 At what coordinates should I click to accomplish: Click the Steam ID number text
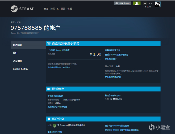(30, 33)
